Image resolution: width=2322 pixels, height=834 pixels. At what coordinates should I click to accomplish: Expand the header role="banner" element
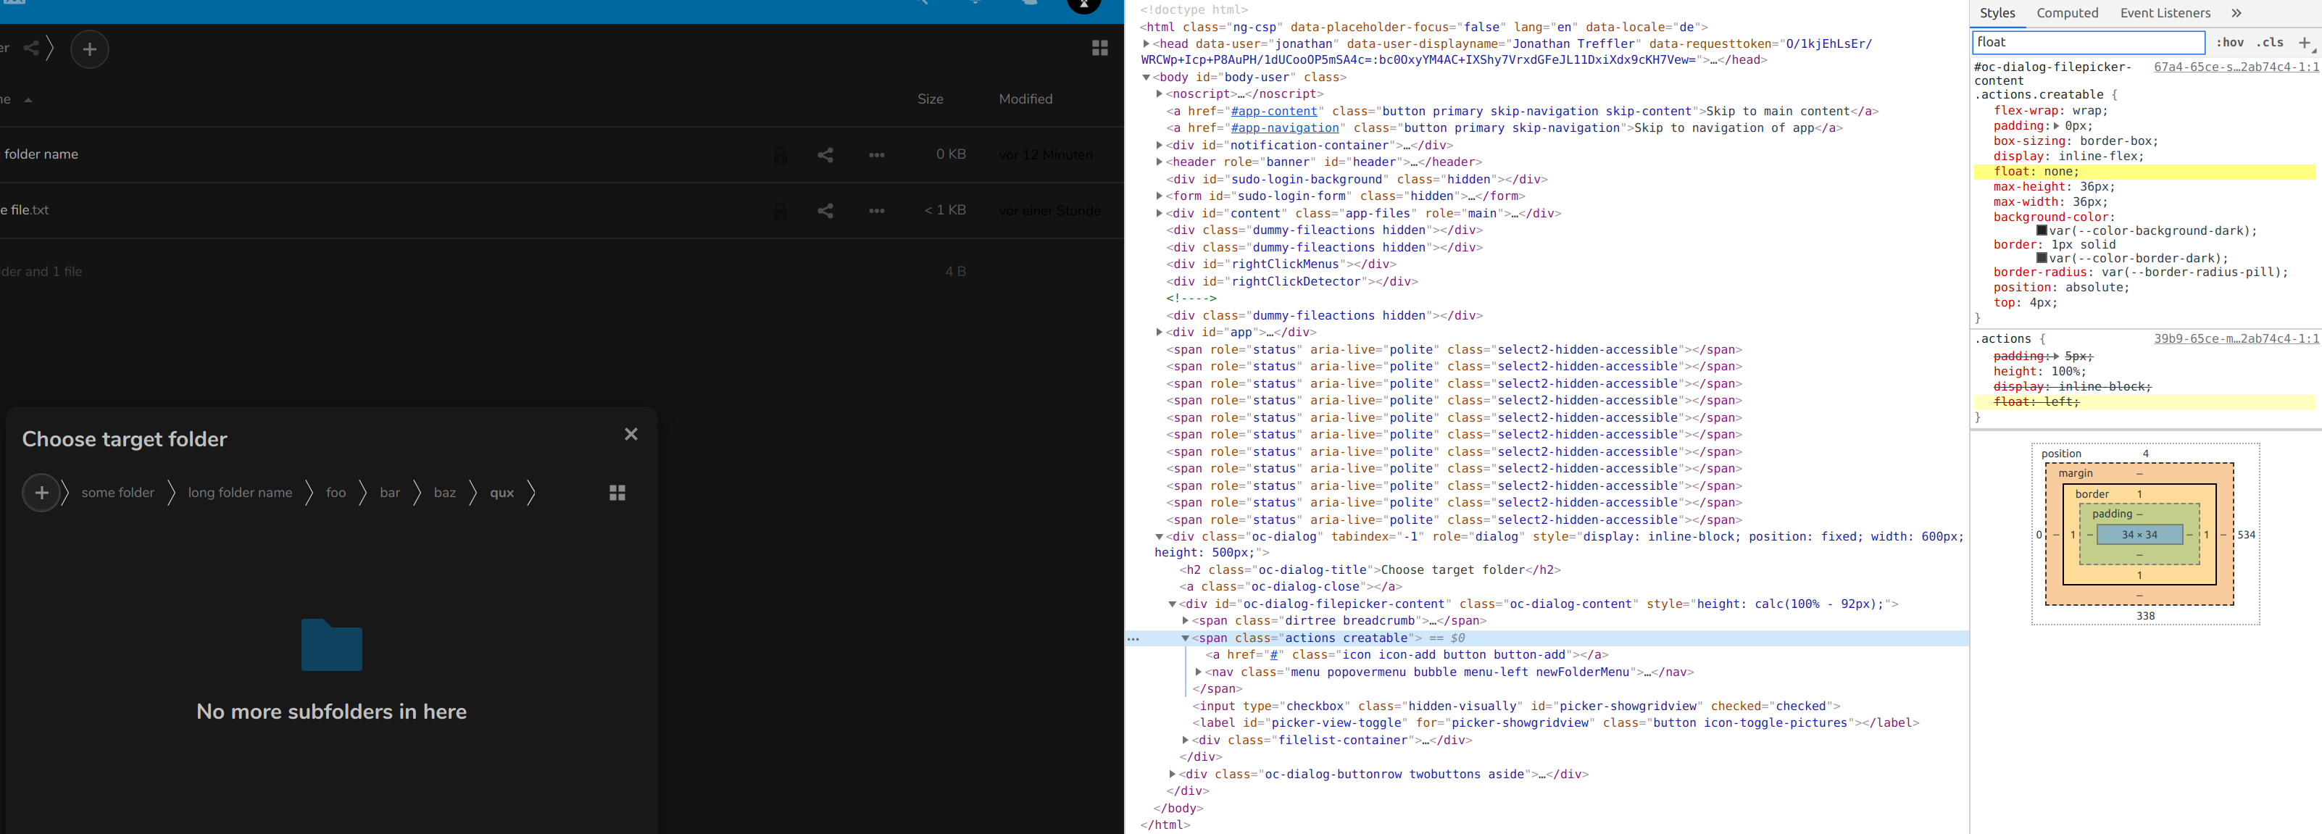click(x=1160, y=162)
